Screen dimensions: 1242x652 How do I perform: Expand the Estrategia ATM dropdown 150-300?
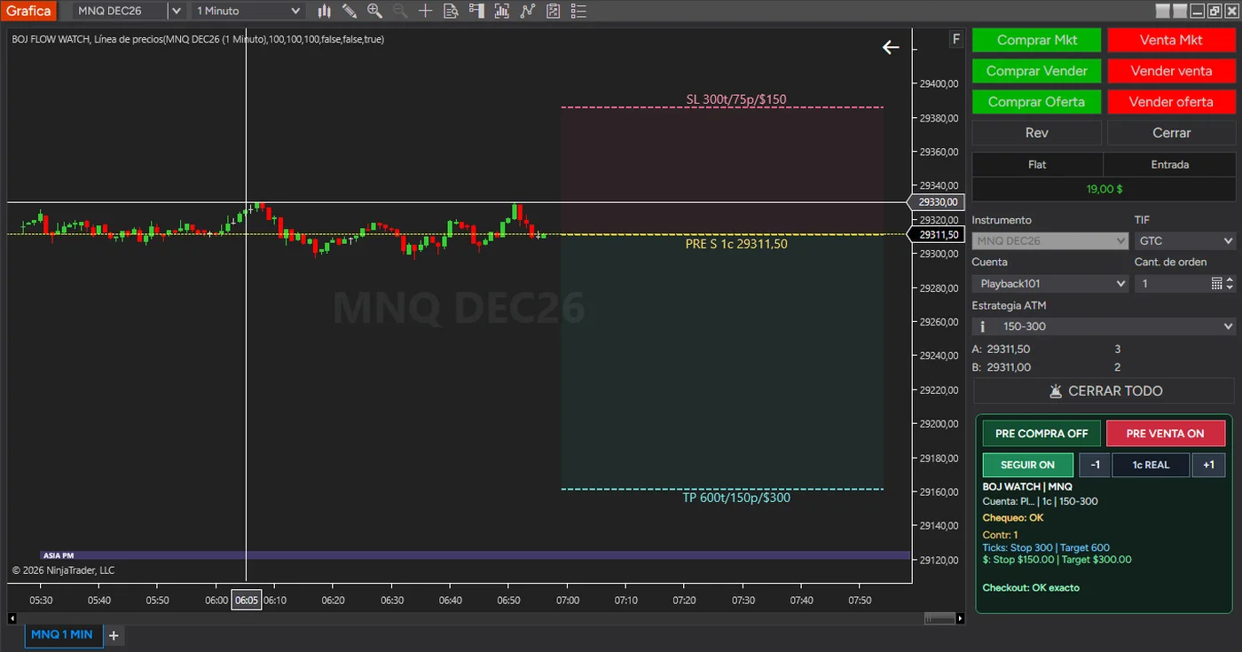click(1104, 326)
